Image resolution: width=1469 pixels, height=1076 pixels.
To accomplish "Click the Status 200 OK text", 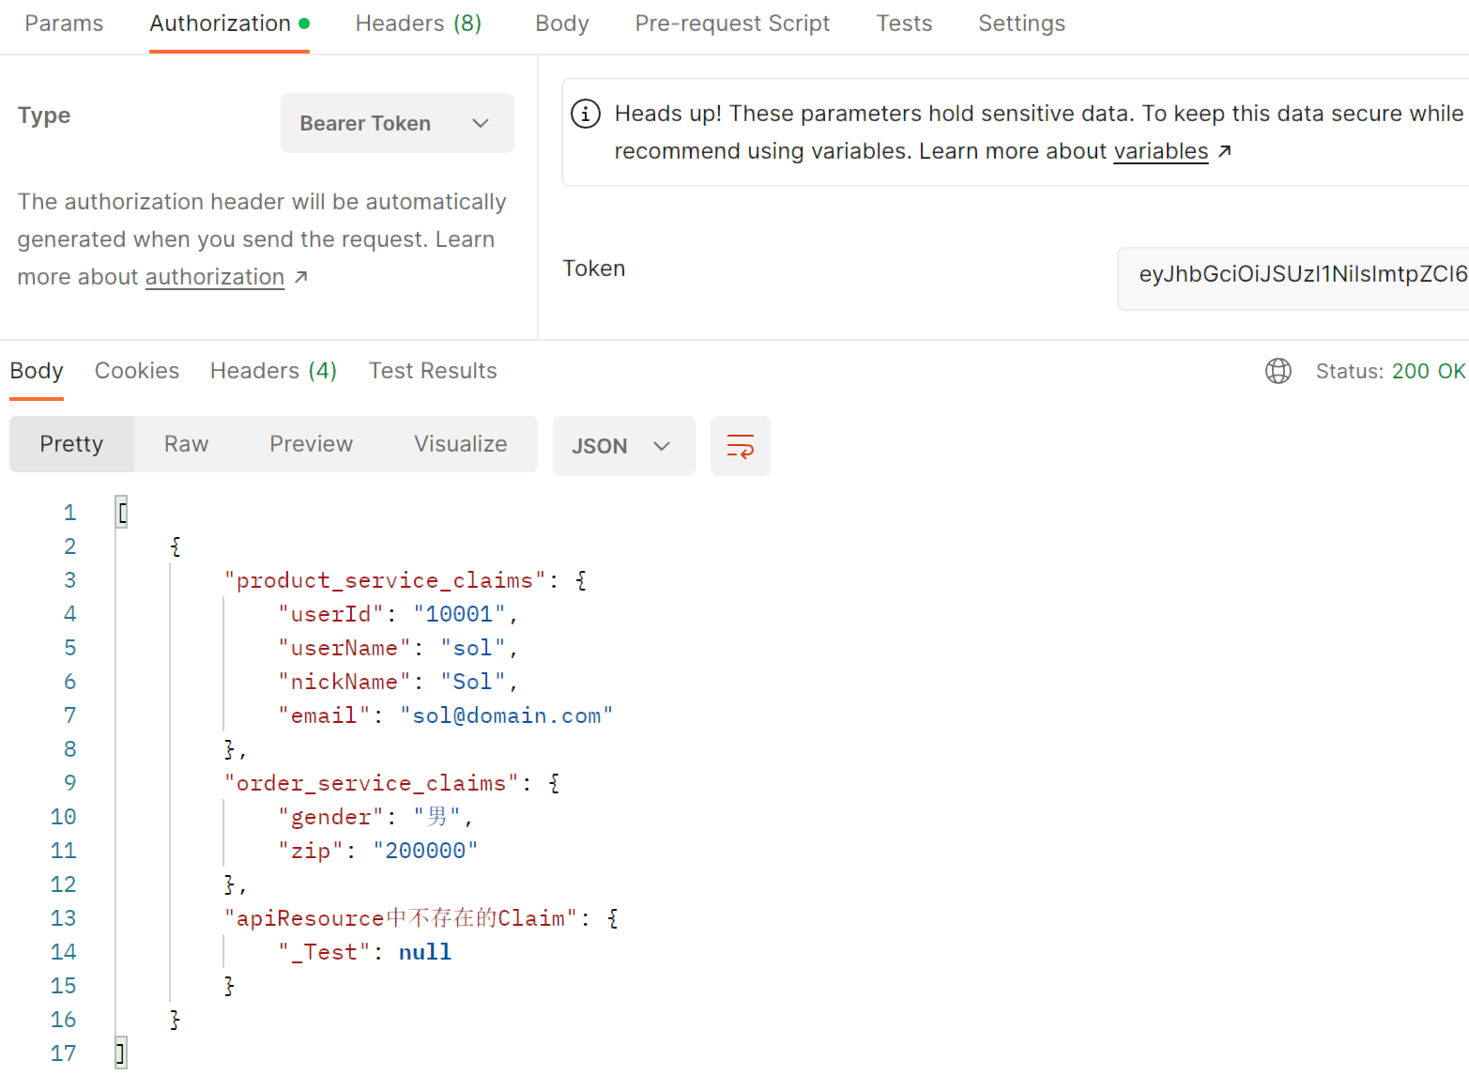I will pos(1390,371).
